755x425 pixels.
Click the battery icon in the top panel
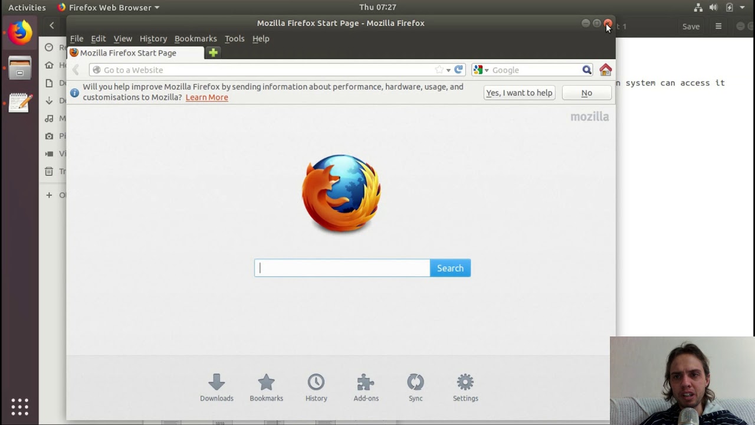[x=729, y=8]
